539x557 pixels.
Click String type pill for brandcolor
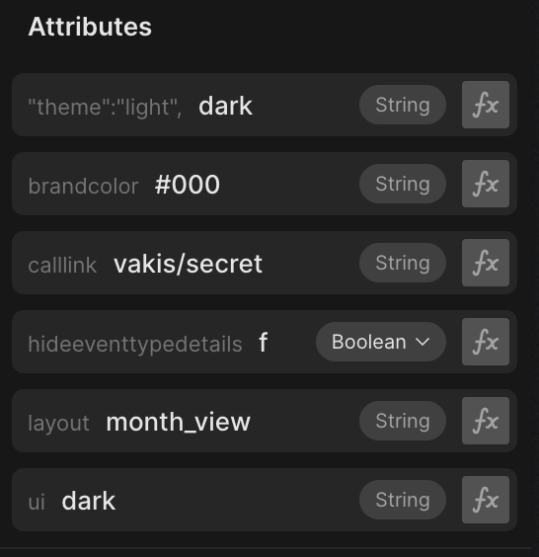click(x=403, y=184)
